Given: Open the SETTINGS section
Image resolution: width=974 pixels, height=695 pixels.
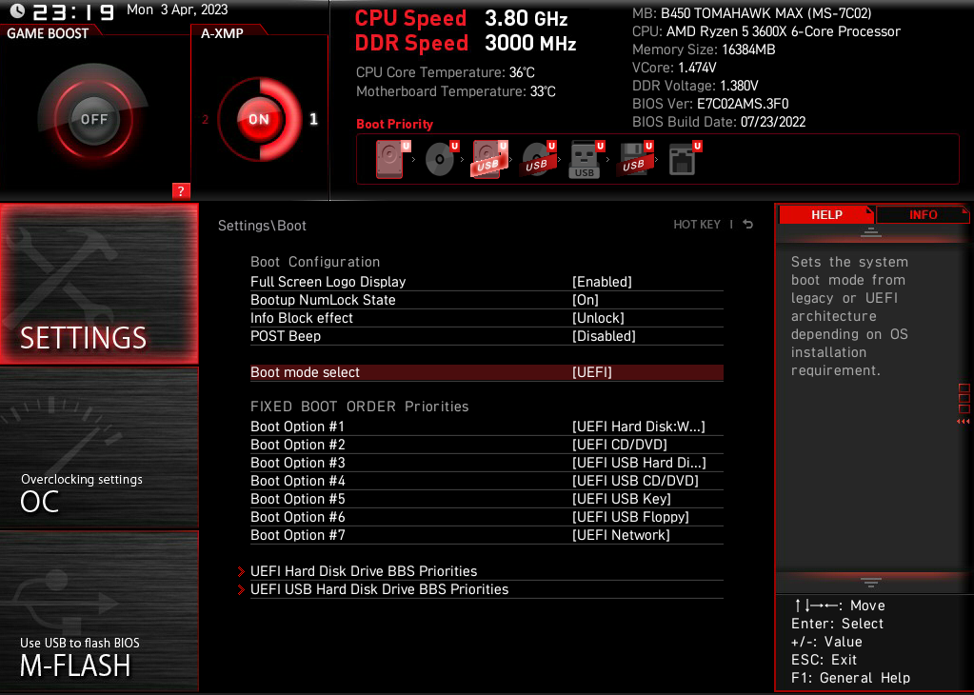Looking at the screenshot, I should point(99,284).
